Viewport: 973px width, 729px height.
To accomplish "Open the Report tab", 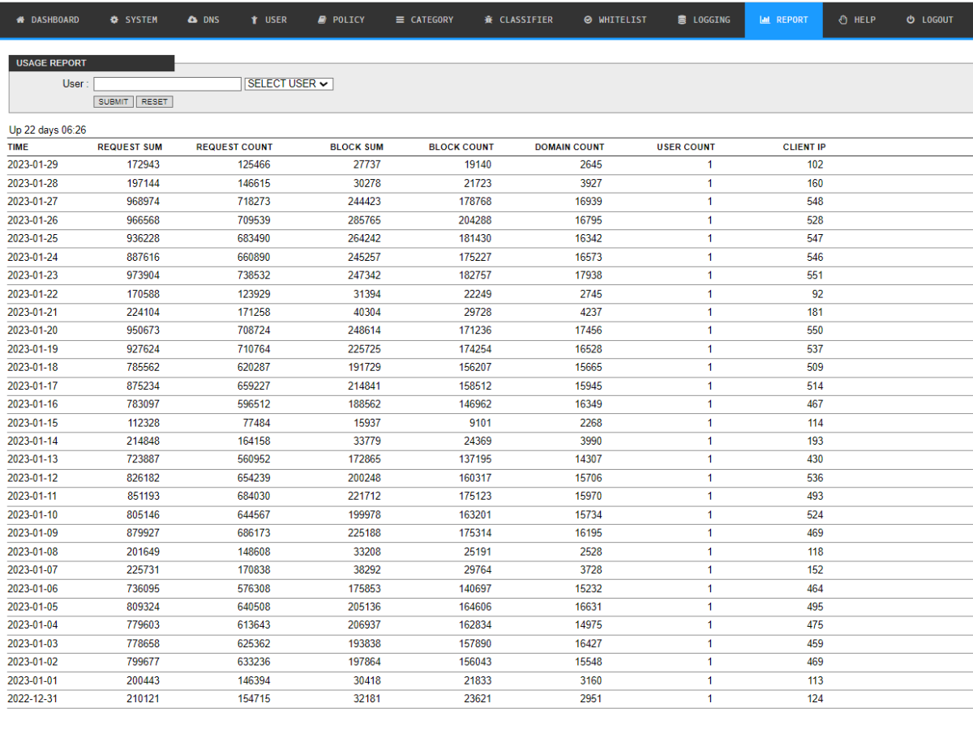I will coord(783,19).
